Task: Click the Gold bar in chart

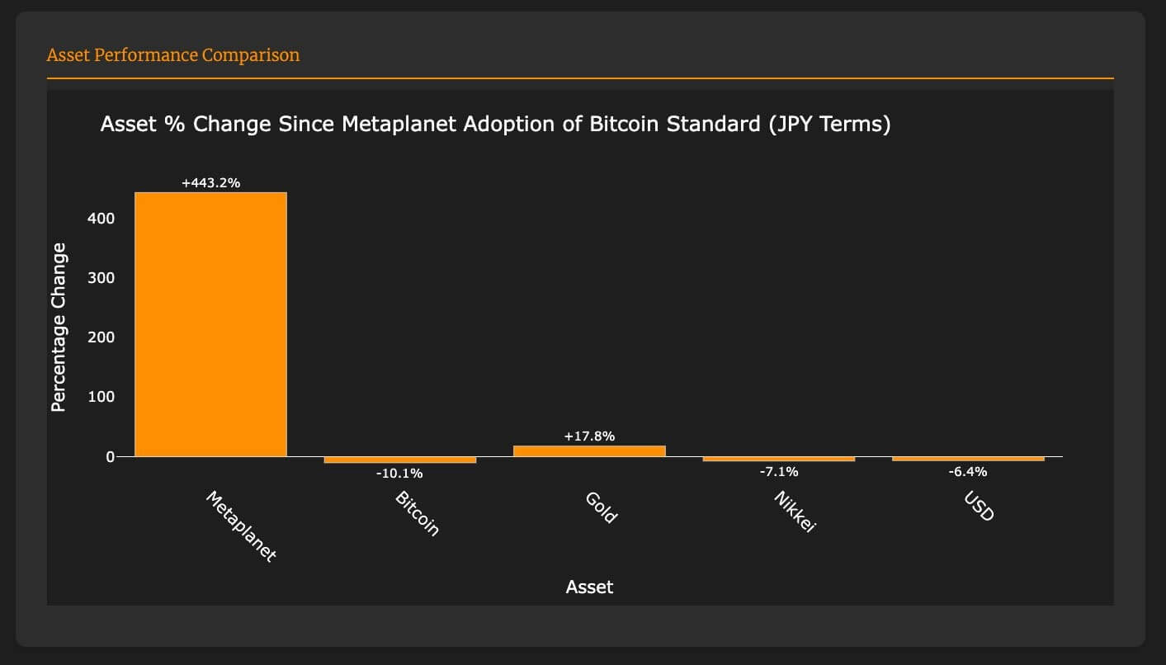Action: (x=589, y=450)
